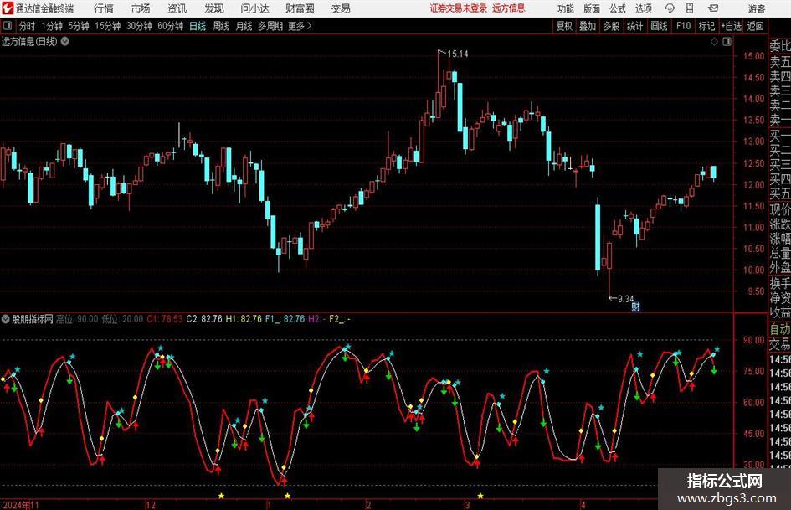Click the 财 marker icon below chart low

(635, 307)
